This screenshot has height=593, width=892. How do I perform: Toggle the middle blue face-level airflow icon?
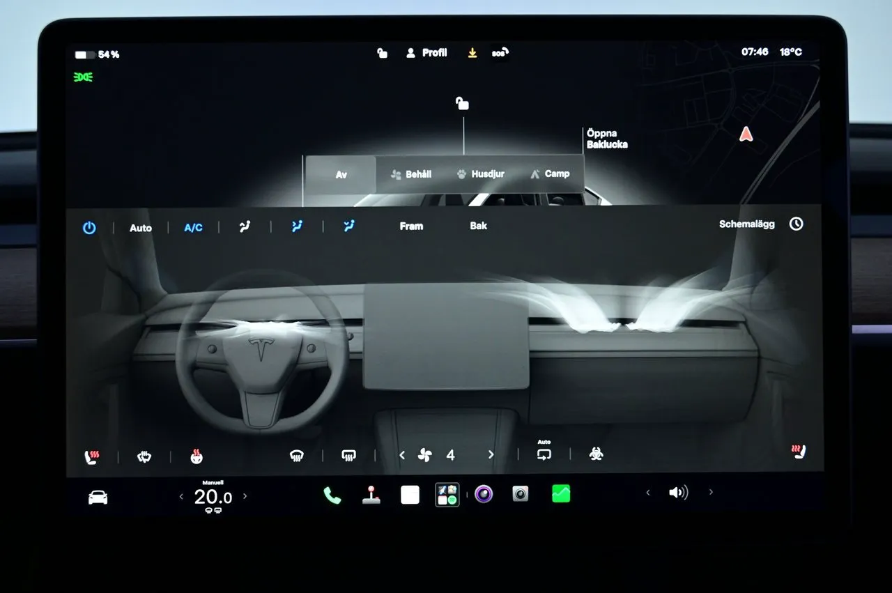click(x=297, y=226)
